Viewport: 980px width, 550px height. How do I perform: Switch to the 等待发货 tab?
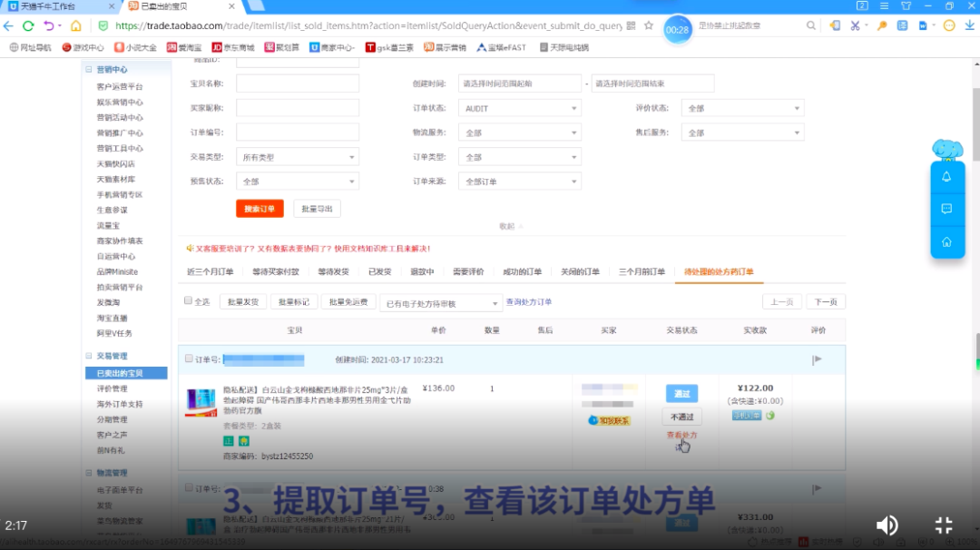pos(333,272)
